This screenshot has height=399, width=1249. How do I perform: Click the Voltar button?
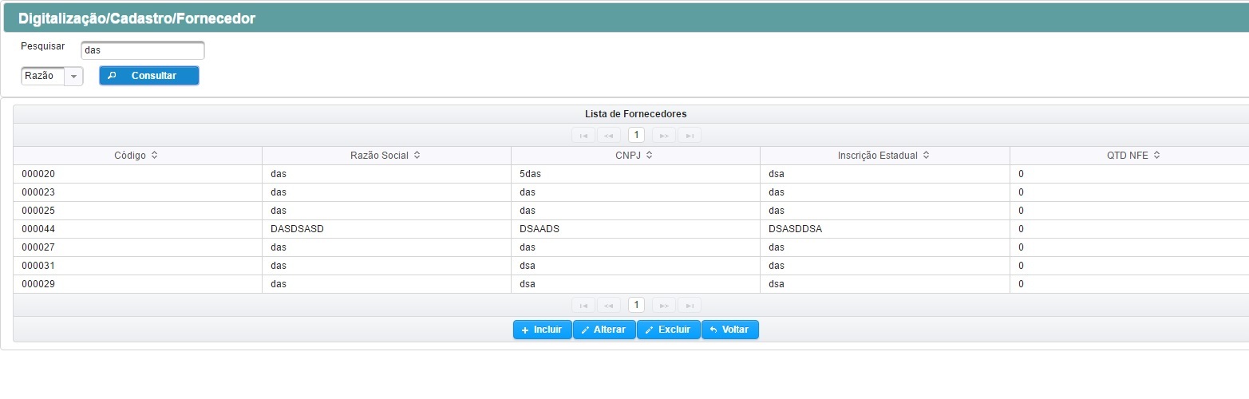click(730, 330)
